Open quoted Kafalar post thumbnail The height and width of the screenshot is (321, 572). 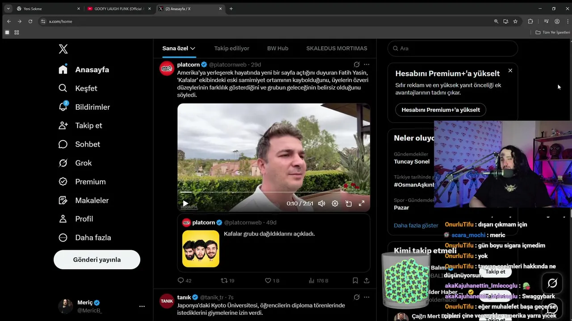(201, 249)
